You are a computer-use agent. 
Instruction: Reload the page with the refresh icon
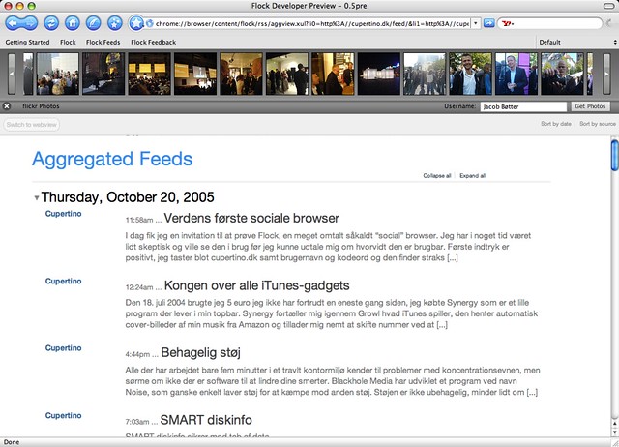[51, 23]
